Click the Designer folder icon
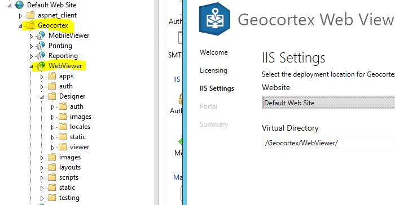395x205 pixels. tap(52, 96)
